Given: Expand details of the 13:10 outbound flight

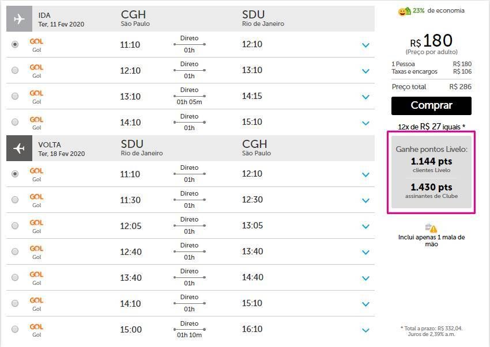Looking at the screenshot, I should click(365, 97).
